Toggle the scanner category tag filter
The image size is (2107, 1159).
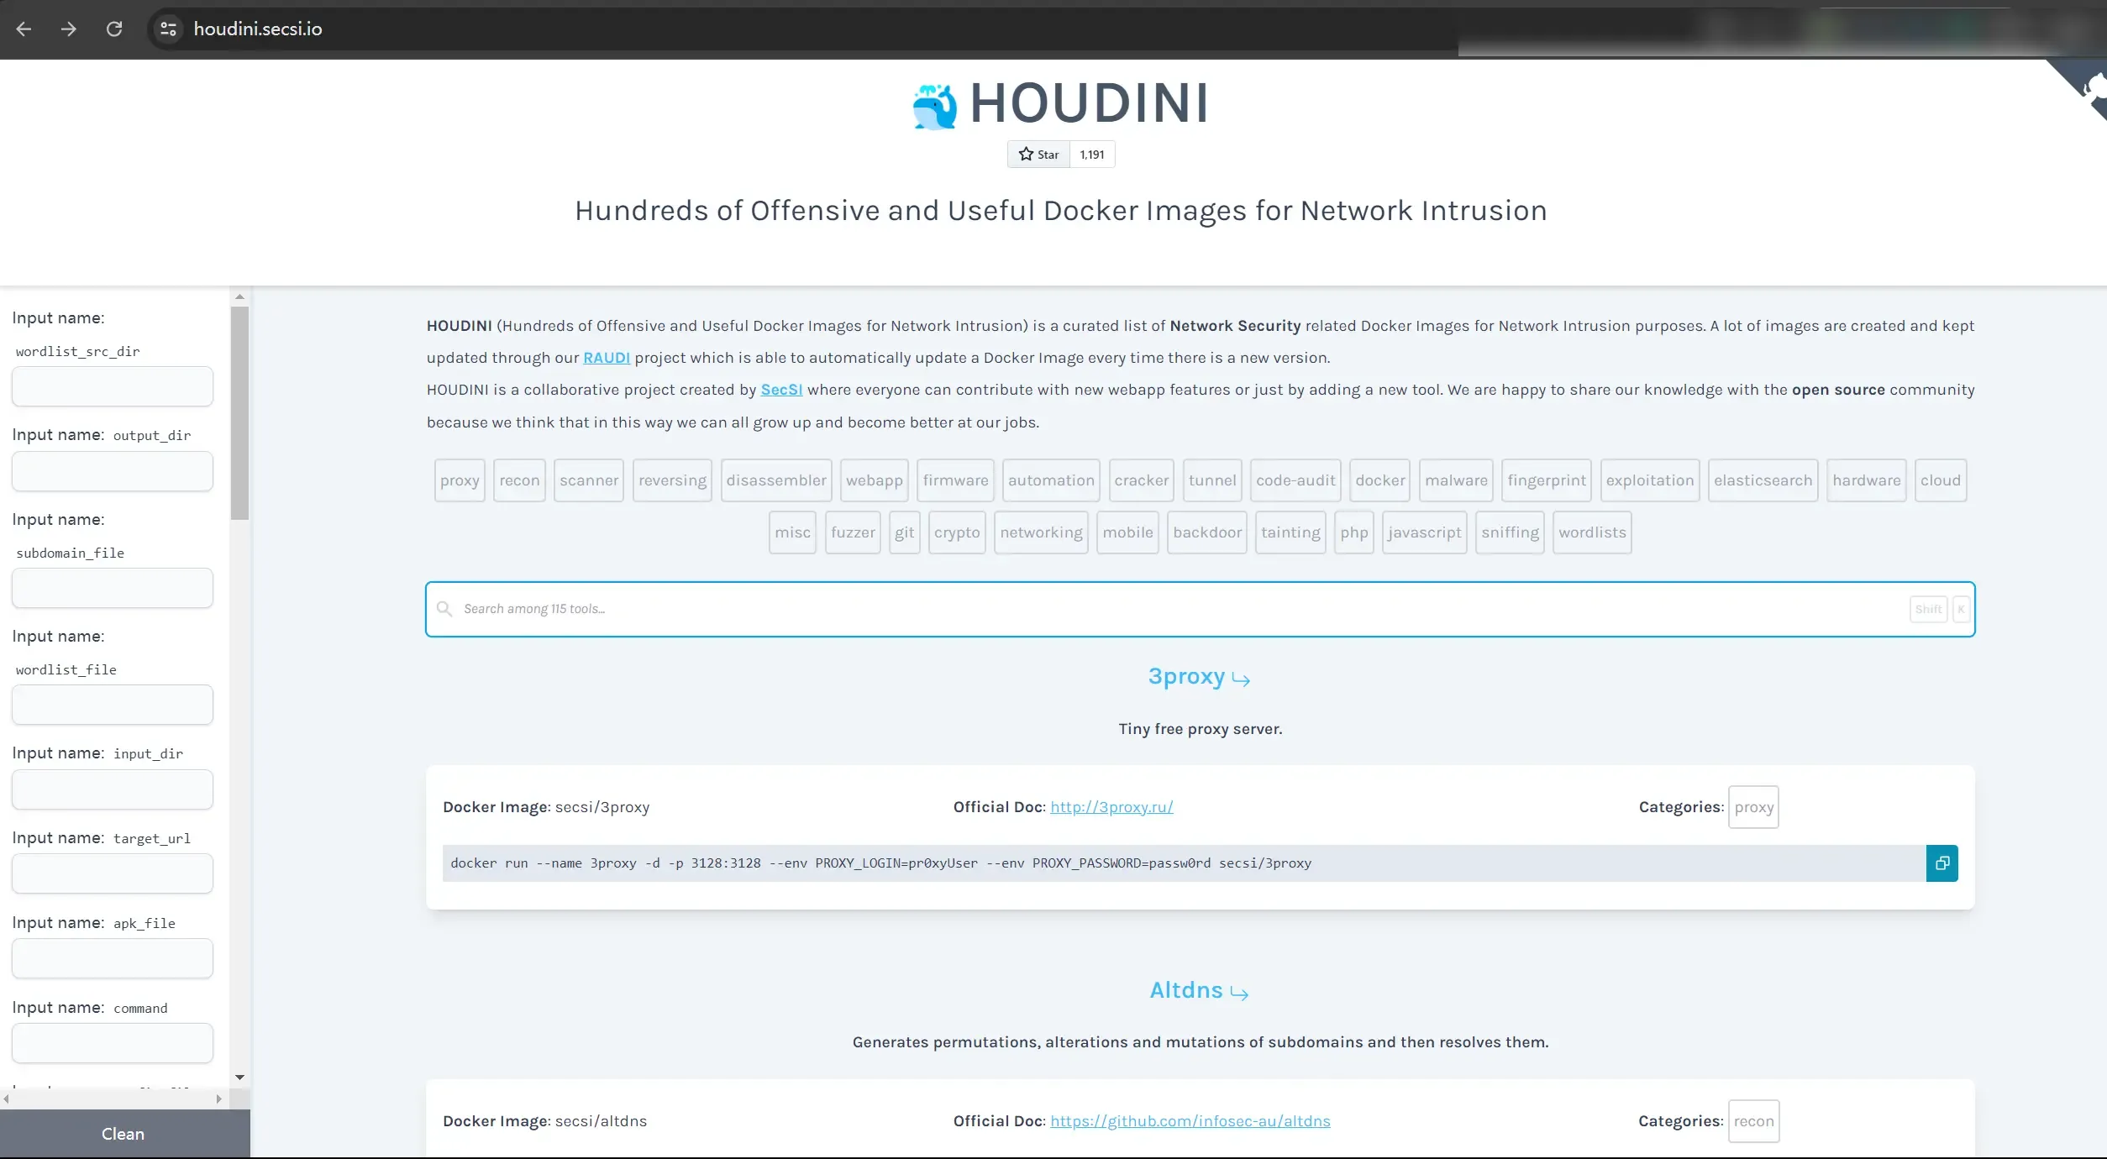(590, 480)
